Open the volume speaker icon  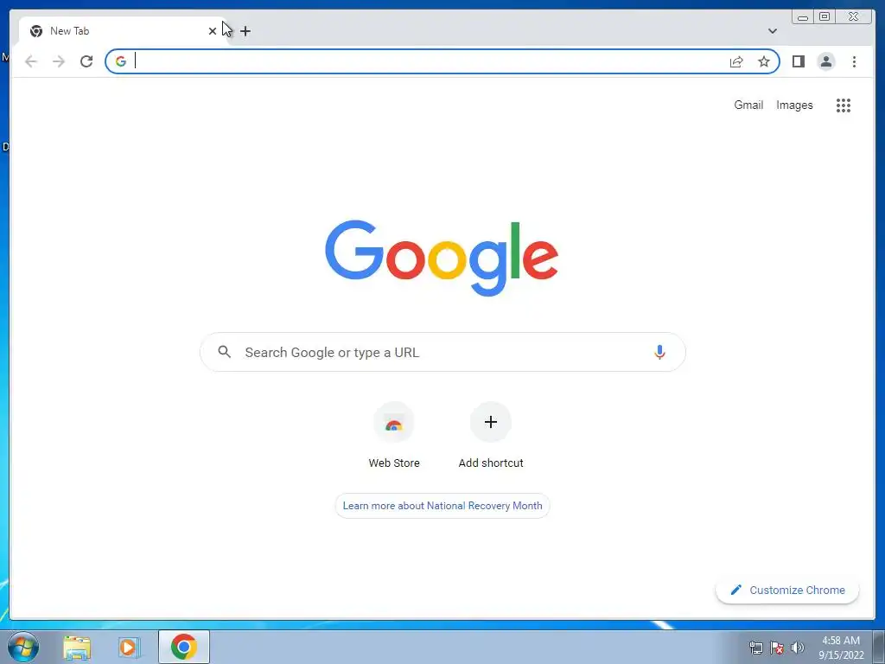(798, 648)
